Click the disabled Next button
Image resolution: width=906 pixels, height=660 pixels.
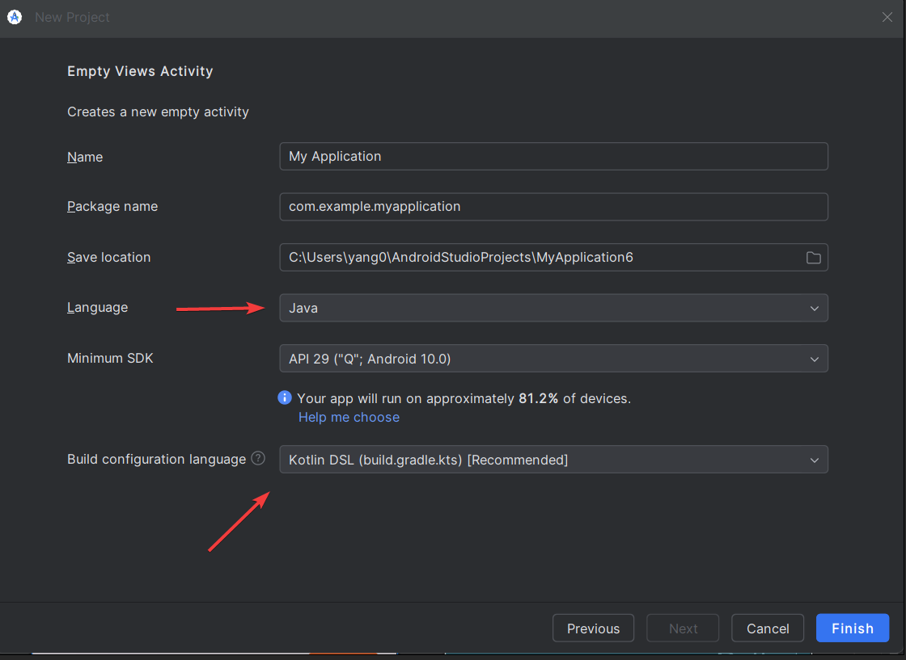pos(683,628)
